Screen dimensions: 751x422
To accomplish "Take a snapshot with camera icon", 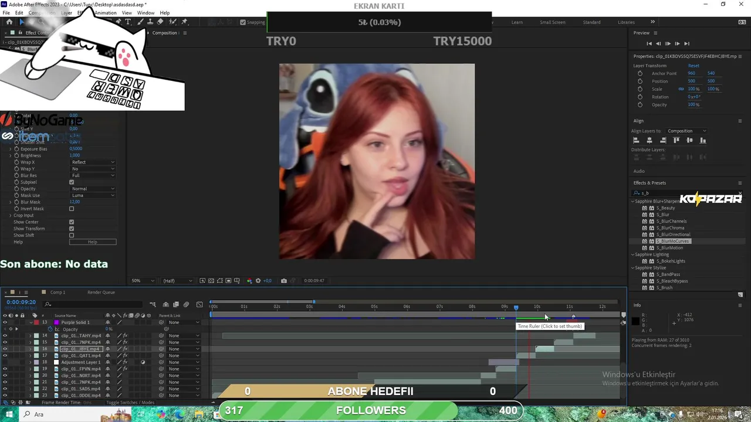I will (x=284, y=281).
